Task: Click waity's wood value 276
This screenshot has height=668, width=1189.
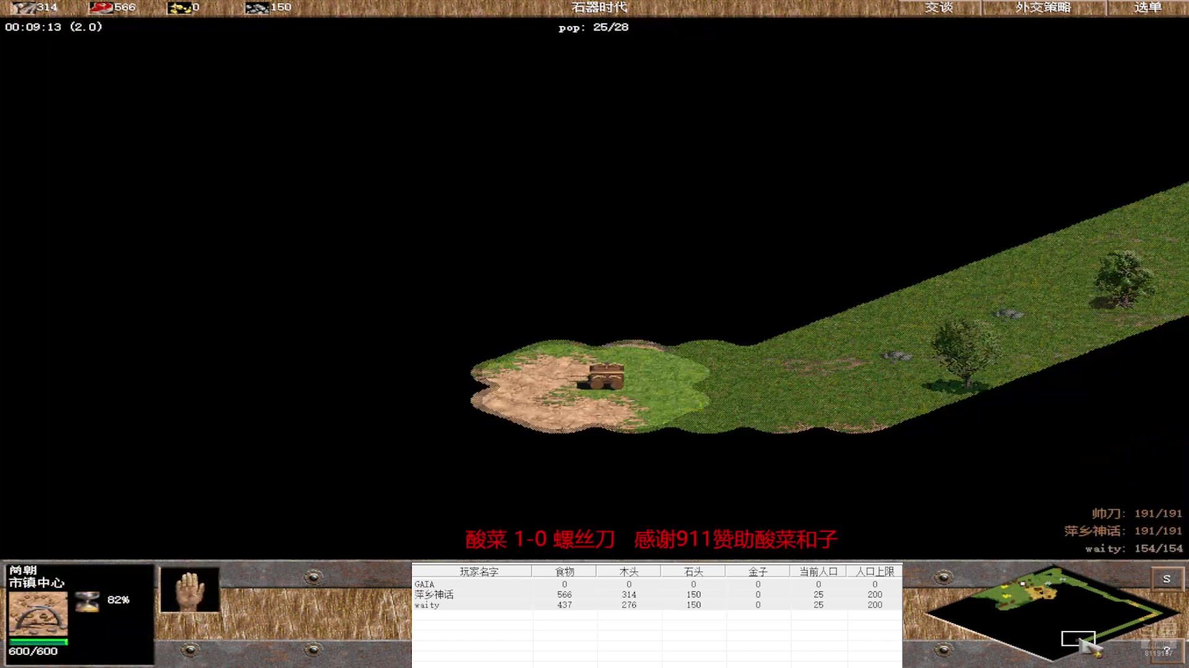Action: point(629,605)
